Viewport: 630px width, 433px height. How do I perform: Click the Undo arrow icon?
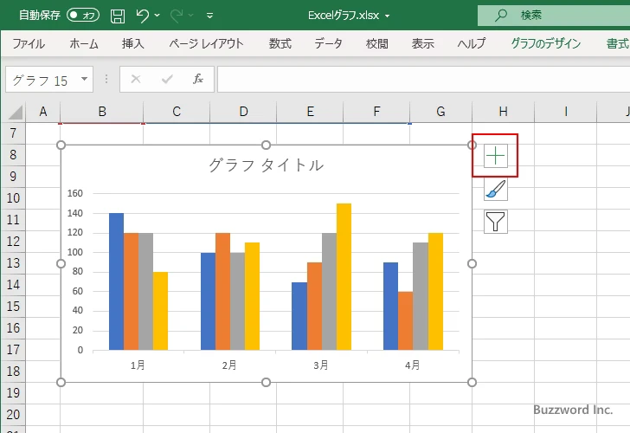(x=142, y=16)
